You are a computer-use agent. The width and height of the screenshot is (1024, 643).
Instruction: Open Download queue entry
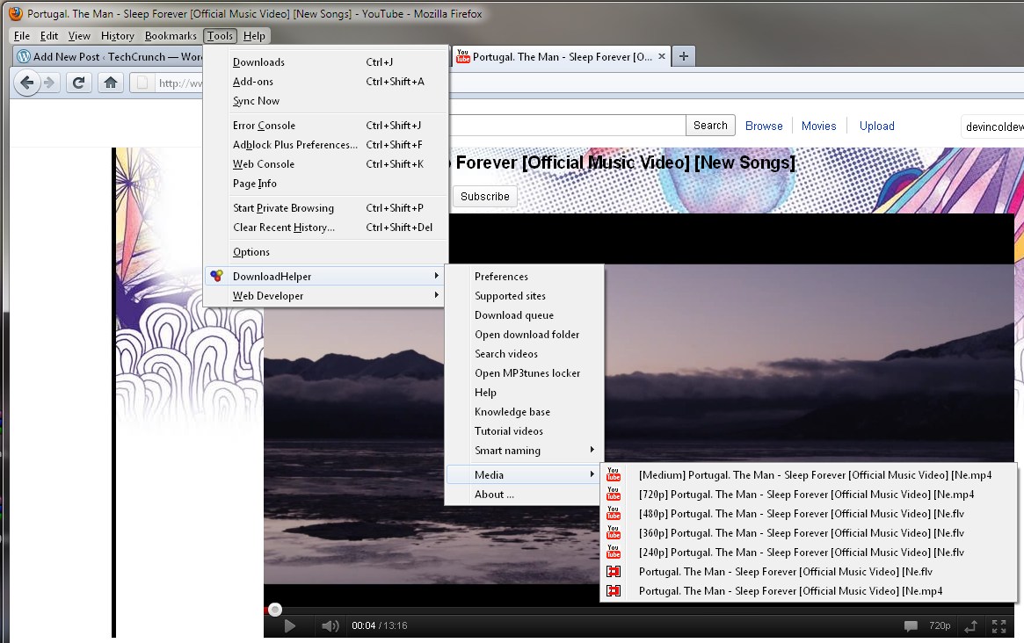point(524,314)
